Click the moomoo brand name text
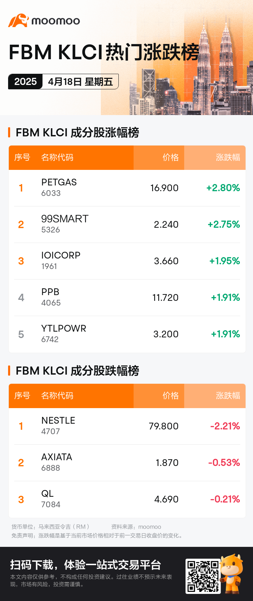This screenshot has height=601, width=253. pyautogui.click(x=56, y=21)
